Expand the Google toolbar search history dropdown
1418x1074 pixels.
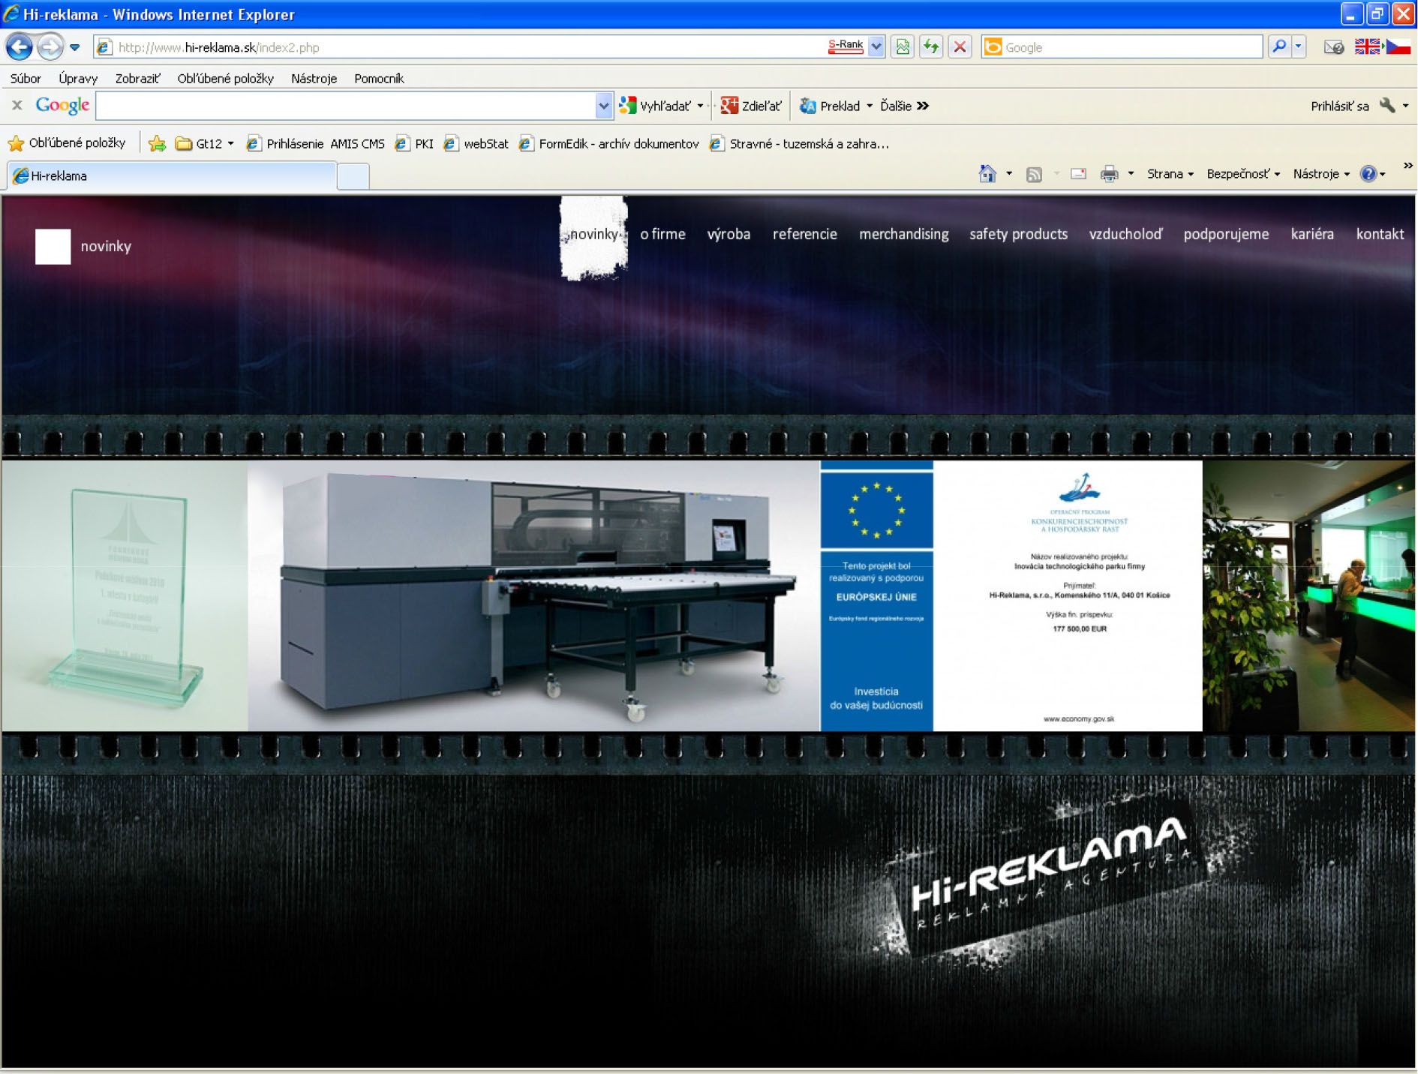click(x=603, y=106)
